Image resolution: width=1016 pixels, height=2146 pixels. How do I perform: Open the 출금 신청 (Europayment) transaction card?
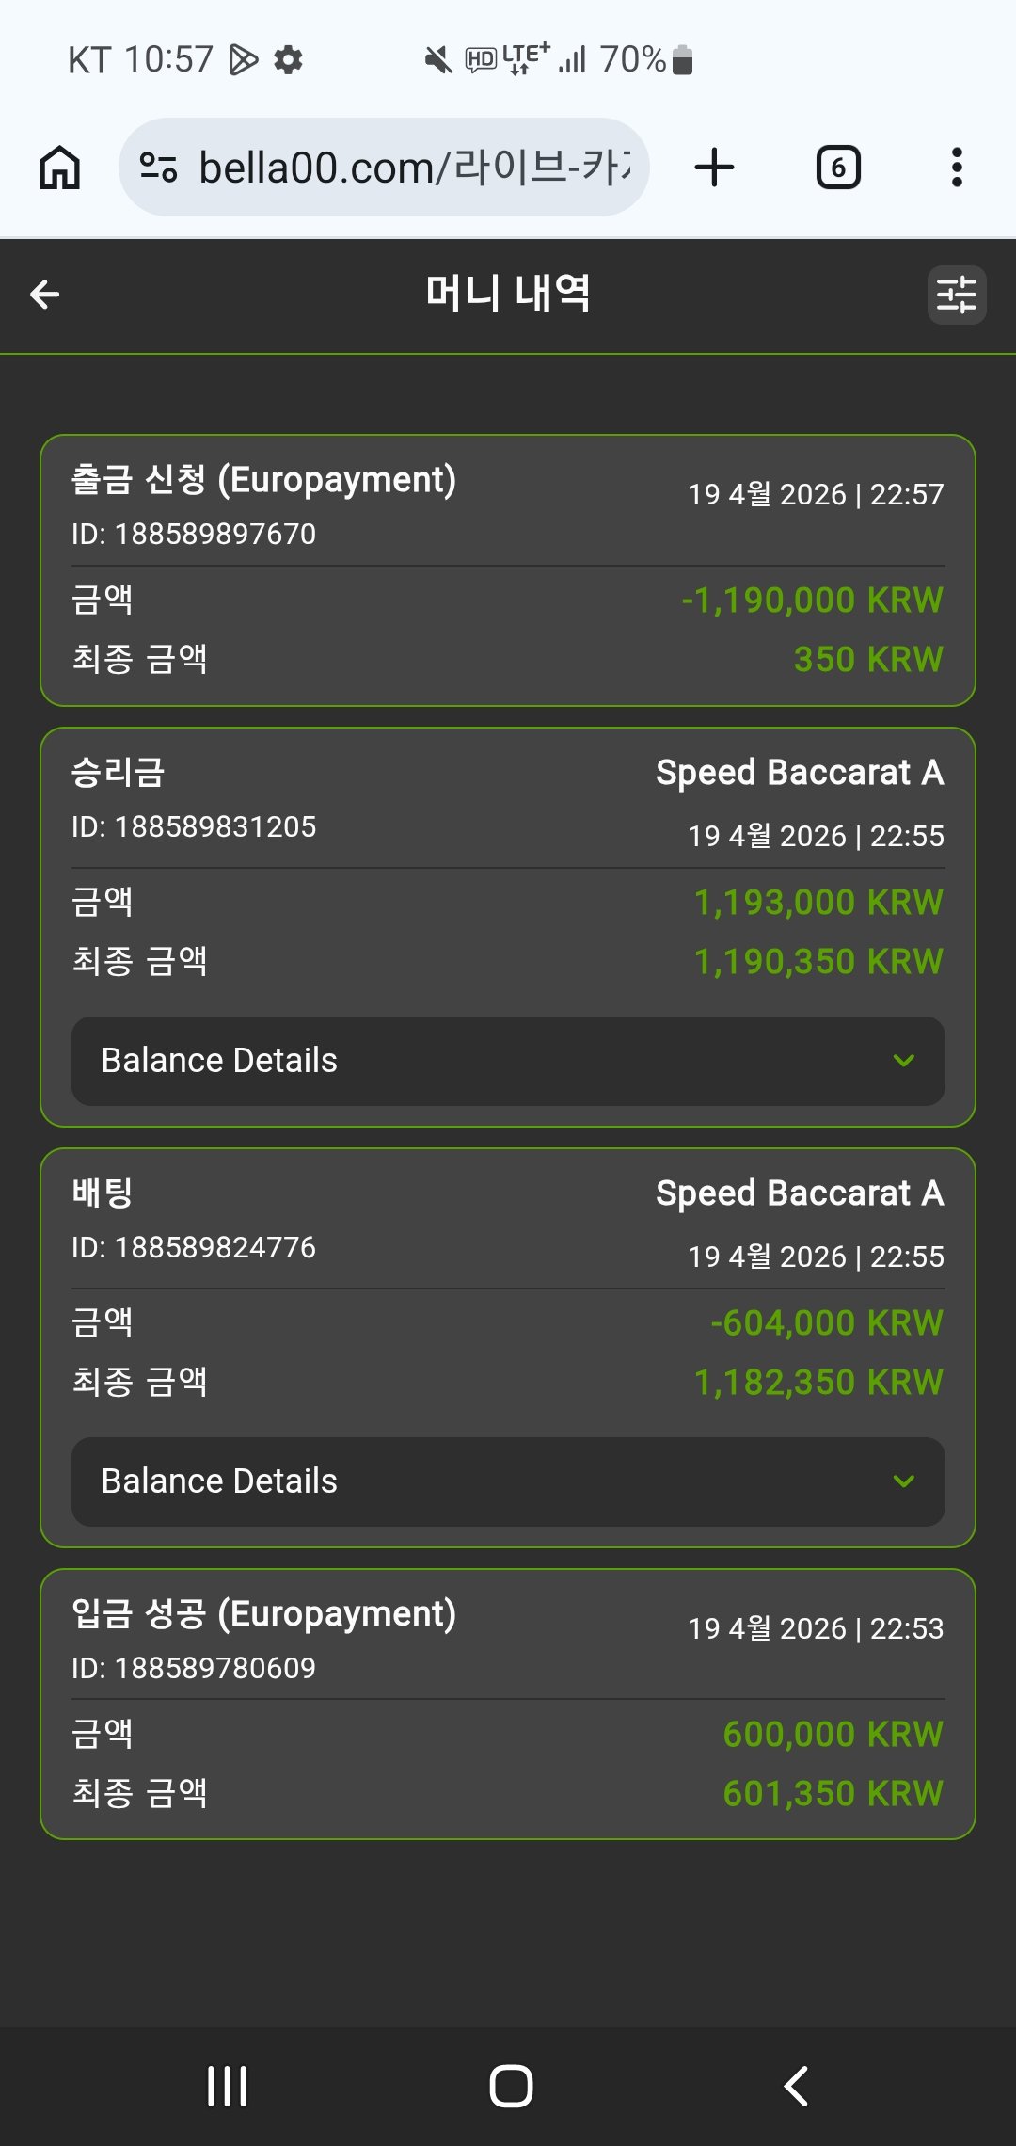(x=508, y=569)
